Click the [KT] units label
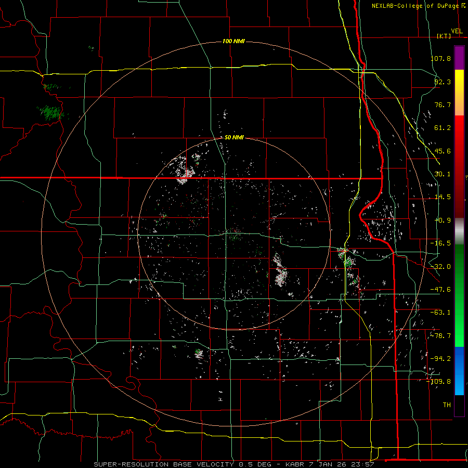The image size is (468, 468). tap(444, 36)
